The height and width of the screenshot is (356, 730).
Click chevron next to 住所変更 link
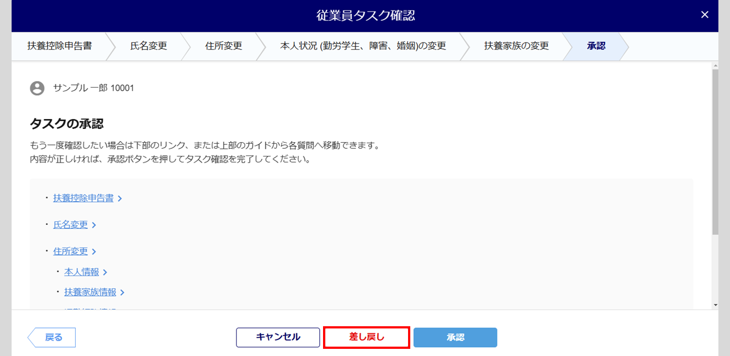pos(94,252)
